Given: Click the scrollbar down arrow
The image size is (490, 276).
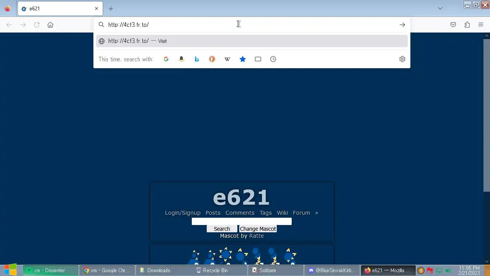Looking at the screenshot, I should 487,261.
